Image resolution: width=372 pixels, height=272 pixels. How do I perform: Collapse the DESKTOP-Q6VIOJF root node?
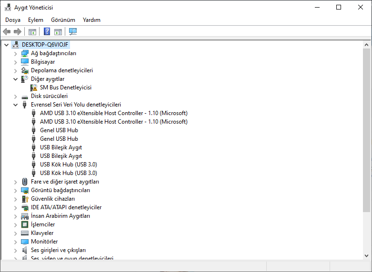[6, 45]
